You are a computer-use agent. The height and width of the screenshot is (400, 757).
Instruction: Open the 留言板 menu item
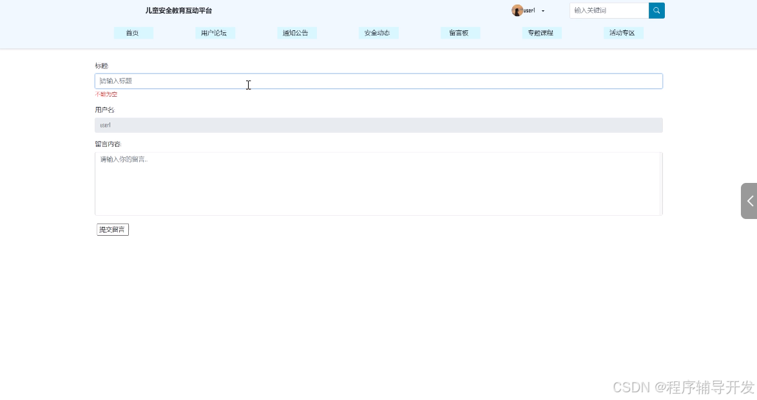click(x=459, y=33)
